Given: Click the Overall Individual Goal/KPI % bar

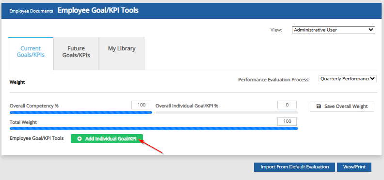Looking at the screenshot, I should point(227,112).
